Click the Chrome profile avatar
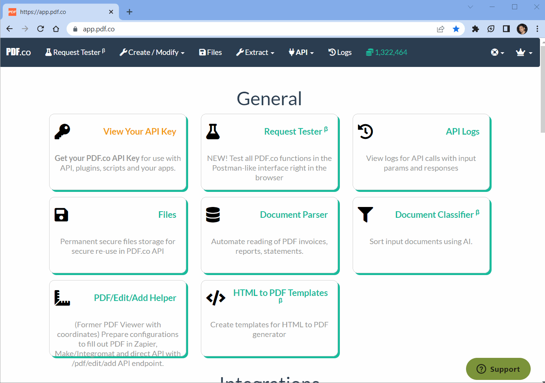545x383 pixels. [x=522, y=29]
